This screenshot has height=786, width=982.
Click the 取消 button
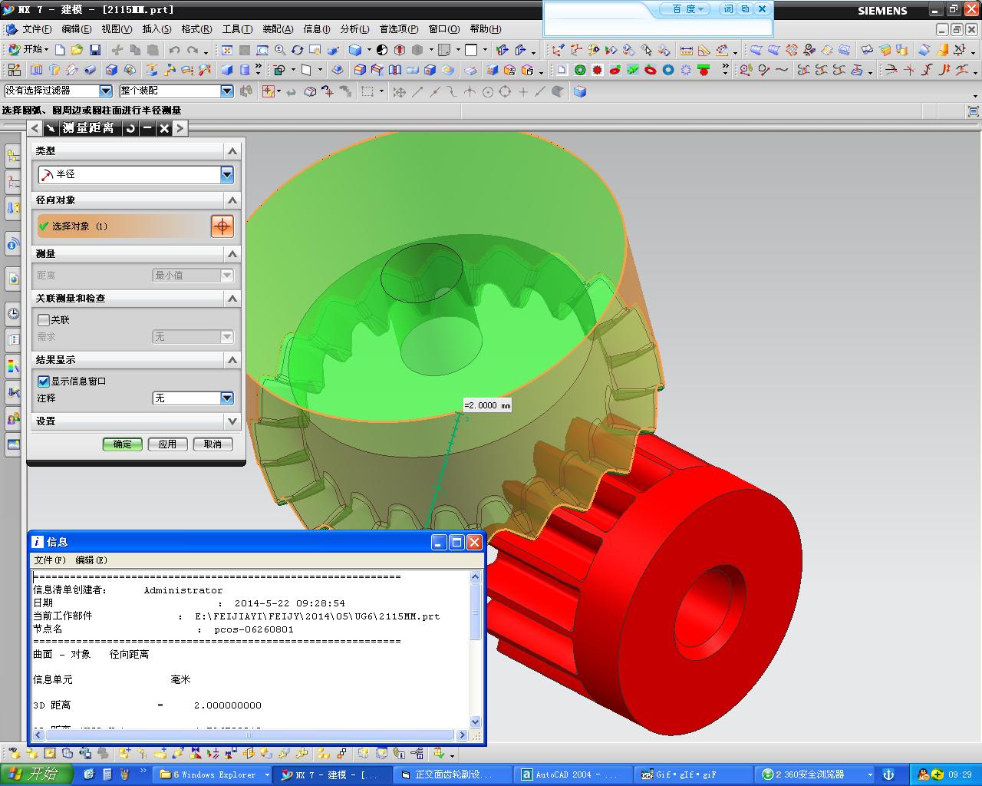213,444
